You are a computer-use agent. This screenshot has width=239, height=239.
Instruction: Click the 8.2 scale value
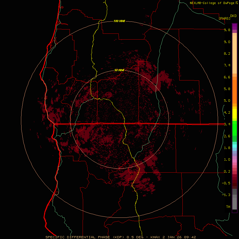(227, 53)
